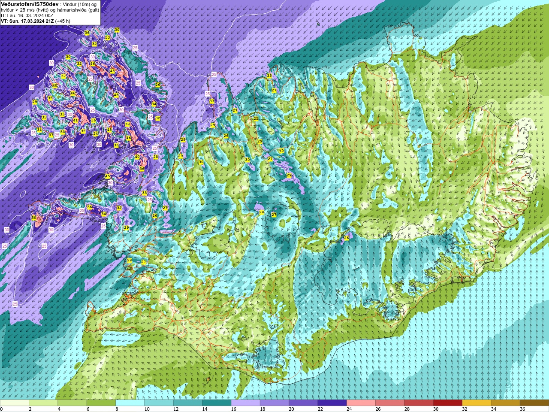549x412 pixels.
Task: Select the light green 4–6 m/s legend swatch
Action: [72, 403]
